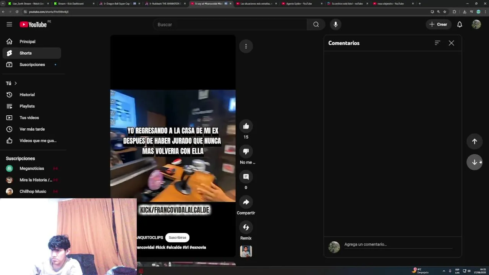Click the address bar URL
The width and height of the screenshot is (489, 275).
click(x=49, y=12)
